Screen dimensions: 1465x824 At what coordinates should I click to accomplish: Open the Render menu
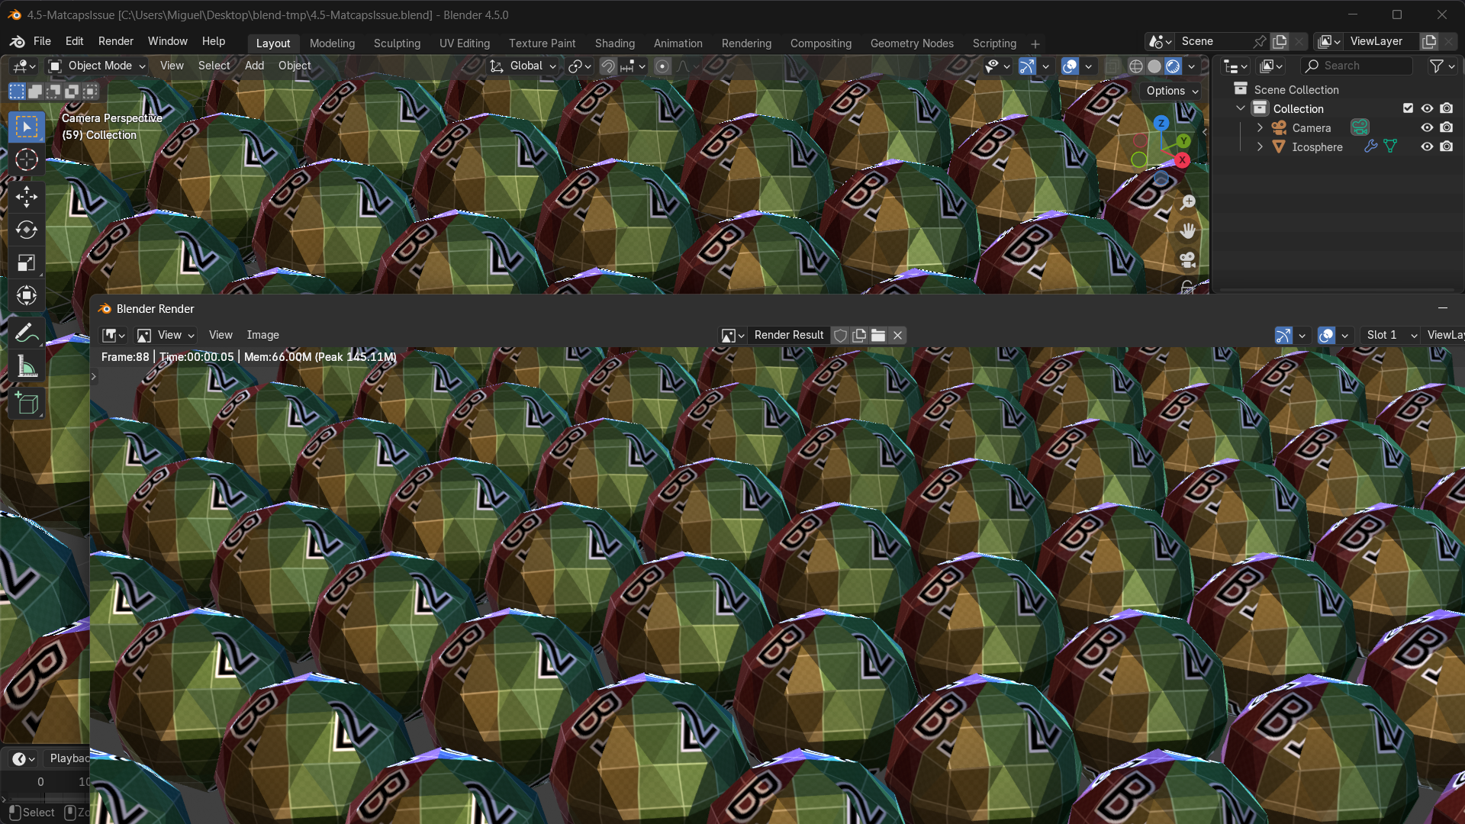[115, 41]
